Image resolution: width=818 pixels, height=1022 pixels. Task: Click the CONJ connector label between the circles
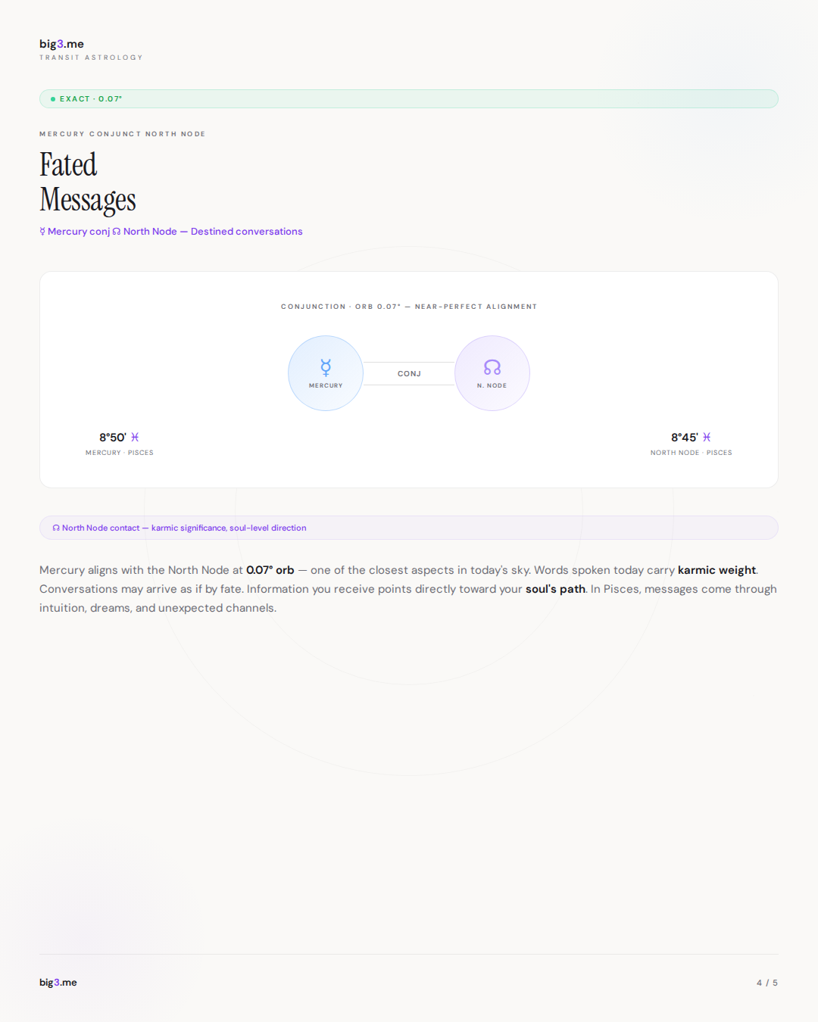coord(409,374)
